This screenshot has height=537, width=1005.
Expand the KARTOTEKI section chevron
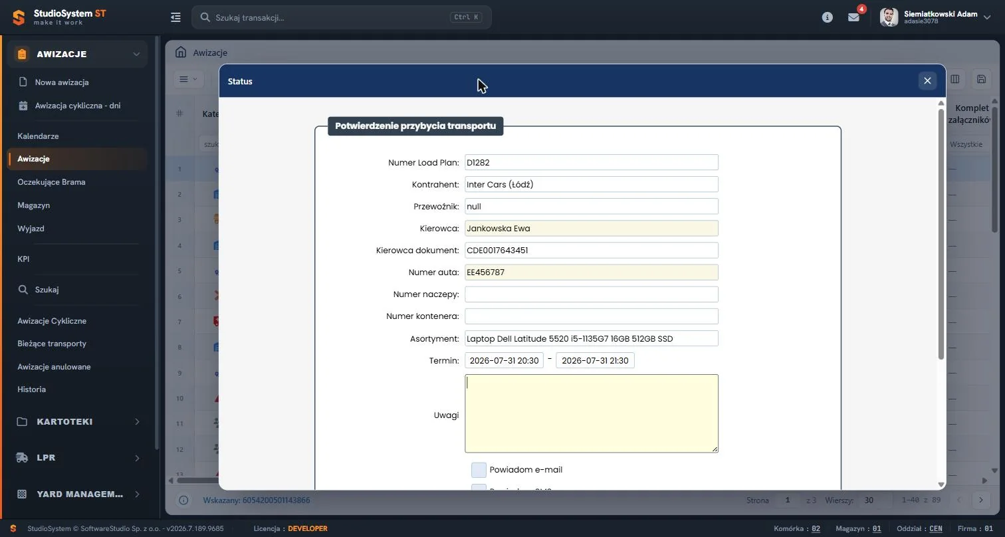pos(137,421)
